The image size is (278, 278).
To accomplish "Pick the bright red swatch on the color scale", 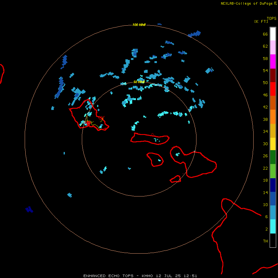I will [273, 89].
